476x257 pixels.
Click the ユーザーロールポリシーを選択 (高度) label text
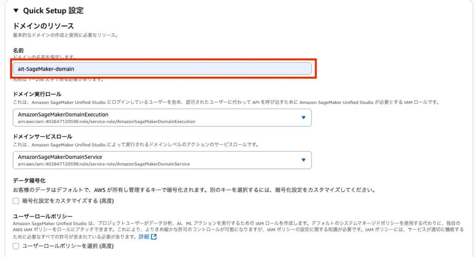coord(68,246)
